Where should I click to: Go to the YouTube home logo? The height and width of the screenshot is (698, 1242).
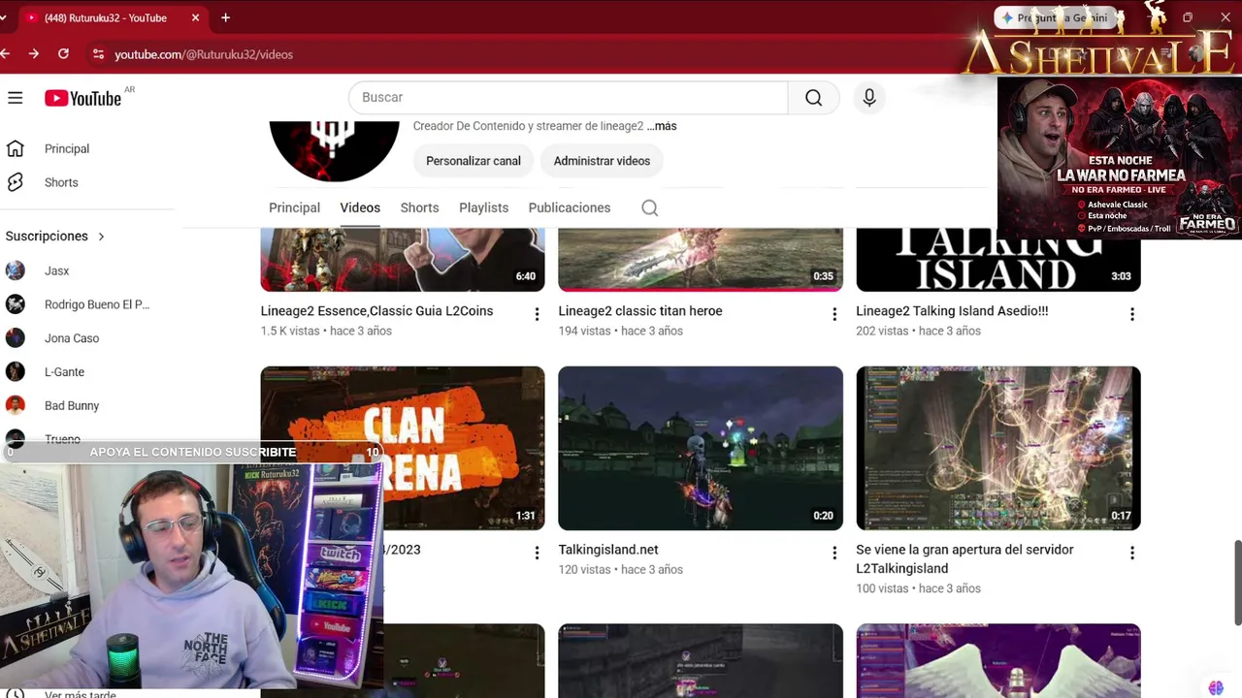click(82, 98)
